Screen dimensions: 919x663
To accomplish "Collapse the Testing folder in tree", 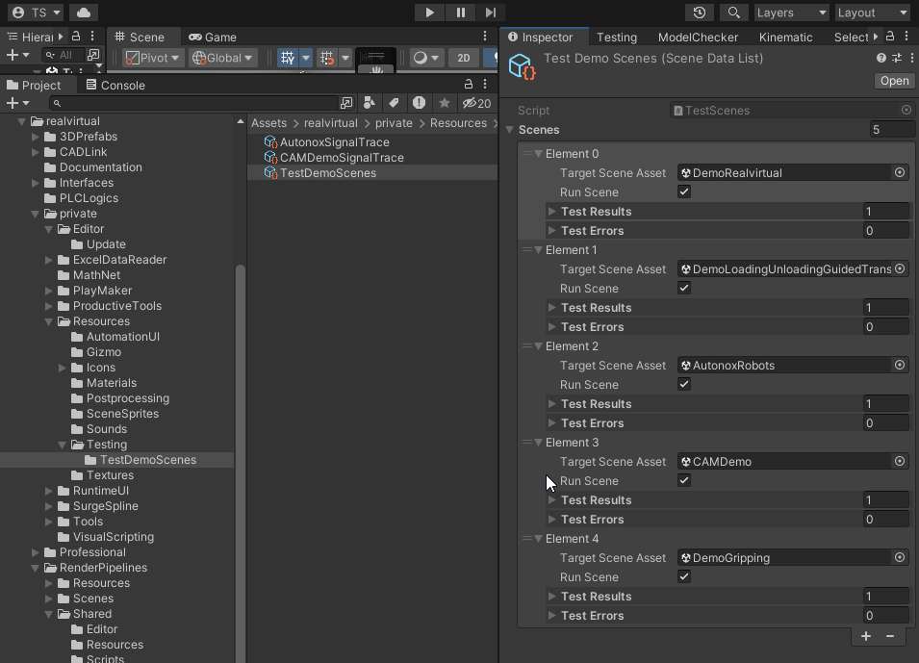I will 63,445.
